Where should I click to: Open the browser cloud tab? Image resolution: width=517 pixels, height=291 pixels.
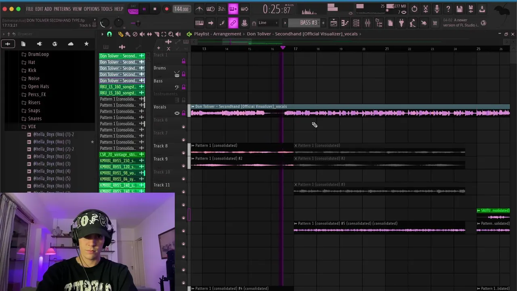coord(71,44)
